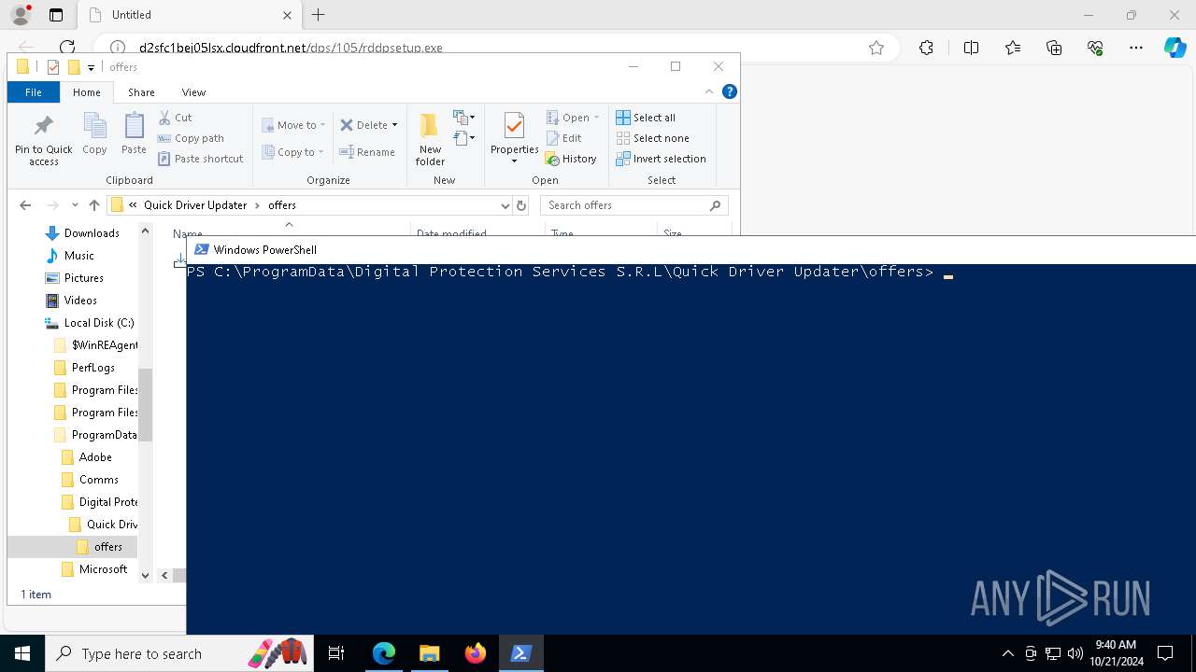Click Rename in Organize group
Screen dimensions: 1196x672
(367, 152)
